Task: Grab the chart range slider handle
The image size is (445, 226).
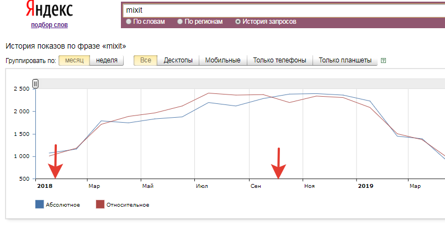Action: (x=35, y=84)
